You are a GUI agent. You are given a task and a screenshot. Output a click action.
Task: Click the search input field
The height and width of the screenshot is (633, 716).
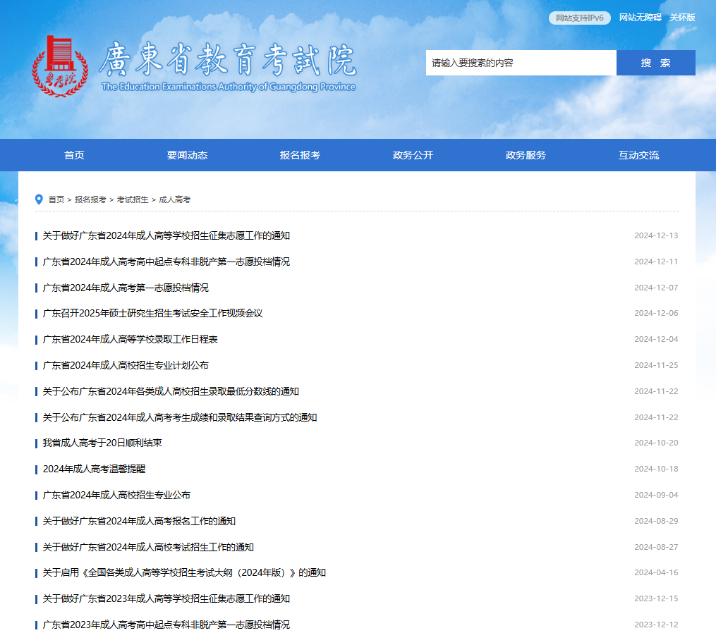tap(521, 63)
